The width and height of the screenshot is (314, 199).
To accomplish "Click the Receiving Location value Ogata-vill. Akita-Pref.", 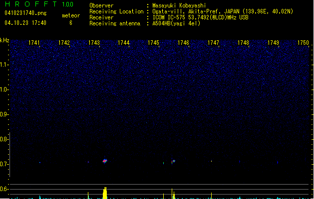I will point(186,11).
